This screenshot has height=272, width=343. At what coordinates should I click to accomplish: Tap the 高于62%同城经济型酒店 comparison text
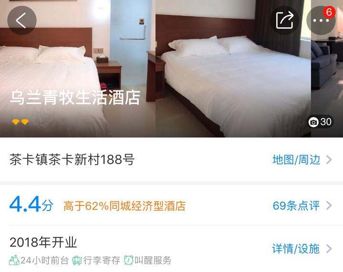(124, 206)
